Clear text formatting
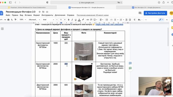The image size is (173, 97). point(135,20)
